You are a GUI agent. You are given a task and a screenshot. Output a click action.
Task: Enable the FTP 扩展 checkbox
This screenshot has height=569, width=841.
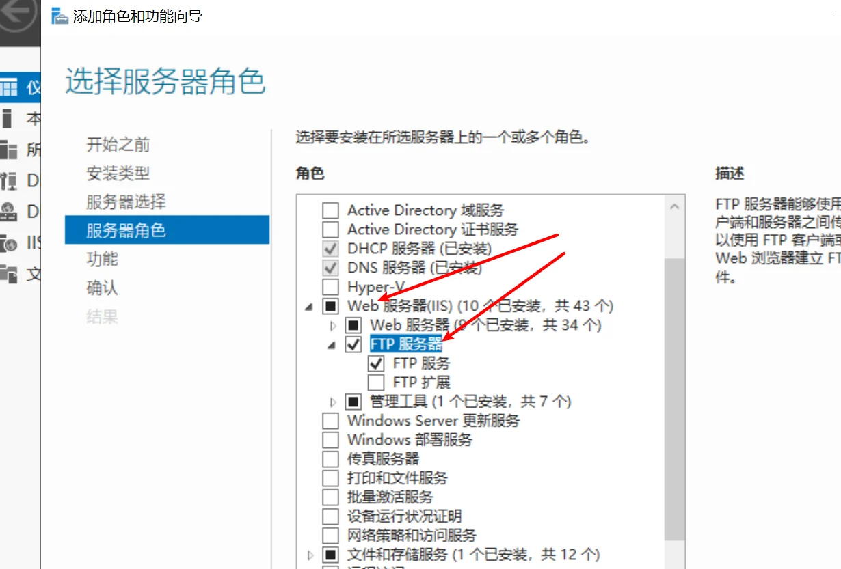377,382
